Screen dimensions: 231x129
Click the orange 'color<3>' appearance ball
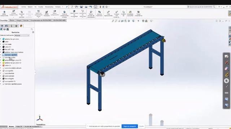[x=3, y=65]
